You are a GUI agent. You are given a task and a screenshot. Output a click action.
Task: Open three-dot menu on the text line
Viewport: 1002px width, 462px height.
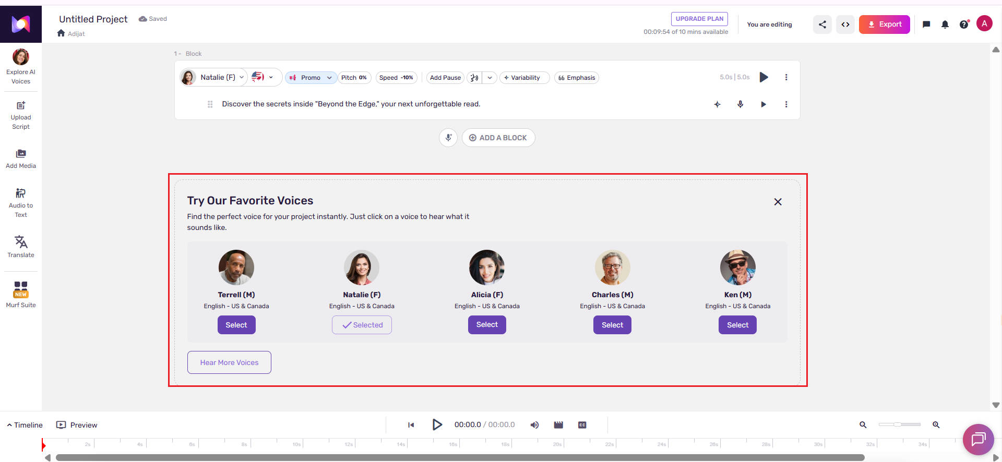(x=786, y=104)
